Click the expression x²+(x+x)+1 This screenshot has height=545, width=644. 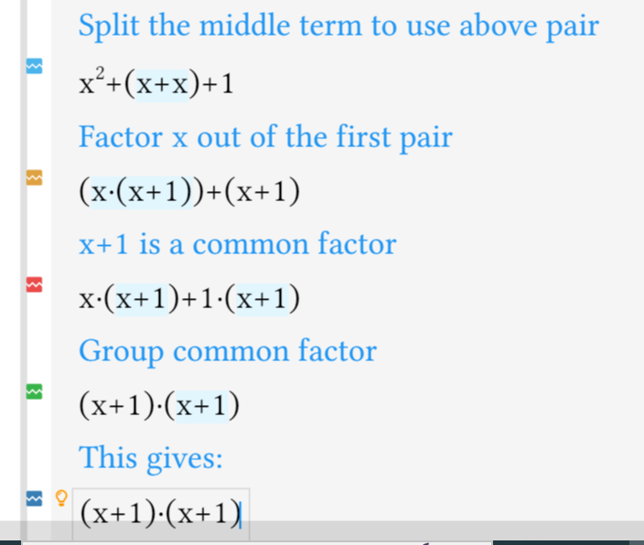[156, 83]
